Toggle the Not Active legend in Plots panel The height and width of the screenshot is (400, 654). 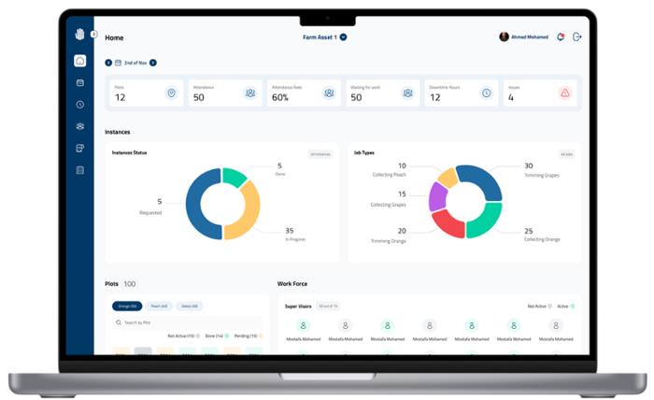[x=183, y=336]
